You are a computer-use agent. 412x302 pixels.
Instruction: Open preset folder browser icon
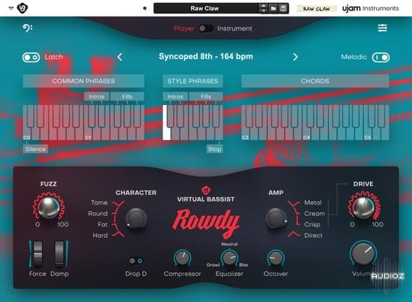273,8
